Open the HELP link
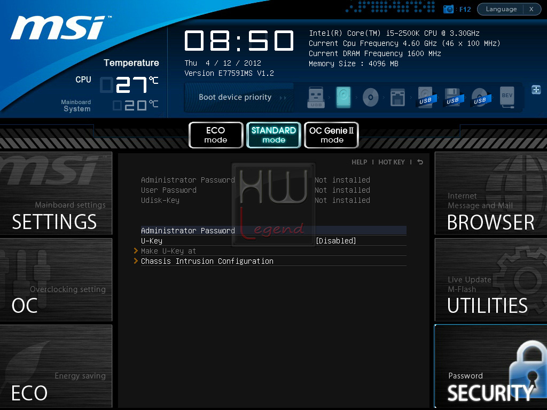Viewport: 547px width, 410px height. (360, 162)
